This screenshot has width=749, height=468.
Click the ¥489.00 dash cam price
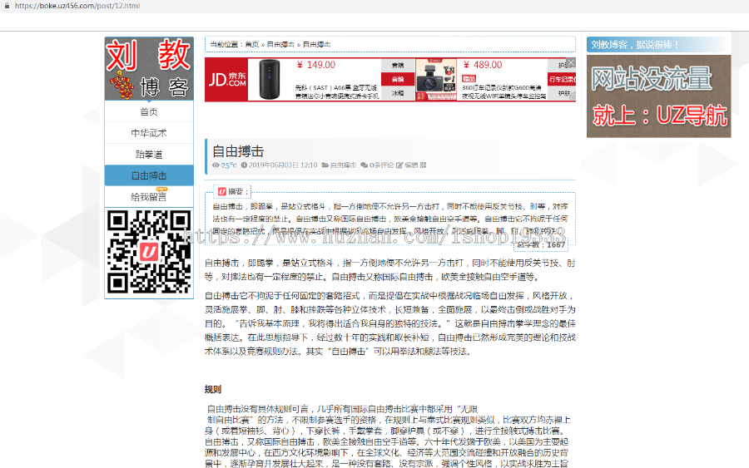(483, 65)
